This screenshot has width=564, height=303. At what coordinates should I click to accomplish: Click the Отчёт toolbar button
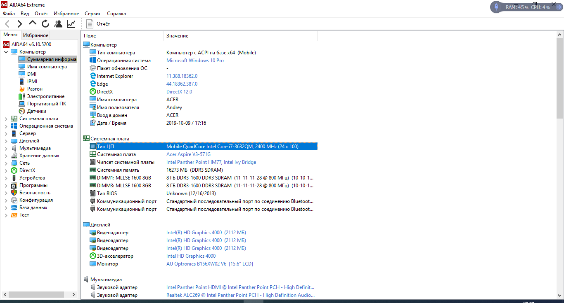pyautogui.click(x=98, y=24)
